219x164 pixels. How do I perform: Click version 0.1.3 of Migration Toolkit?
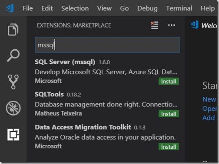tap(139, 128)
